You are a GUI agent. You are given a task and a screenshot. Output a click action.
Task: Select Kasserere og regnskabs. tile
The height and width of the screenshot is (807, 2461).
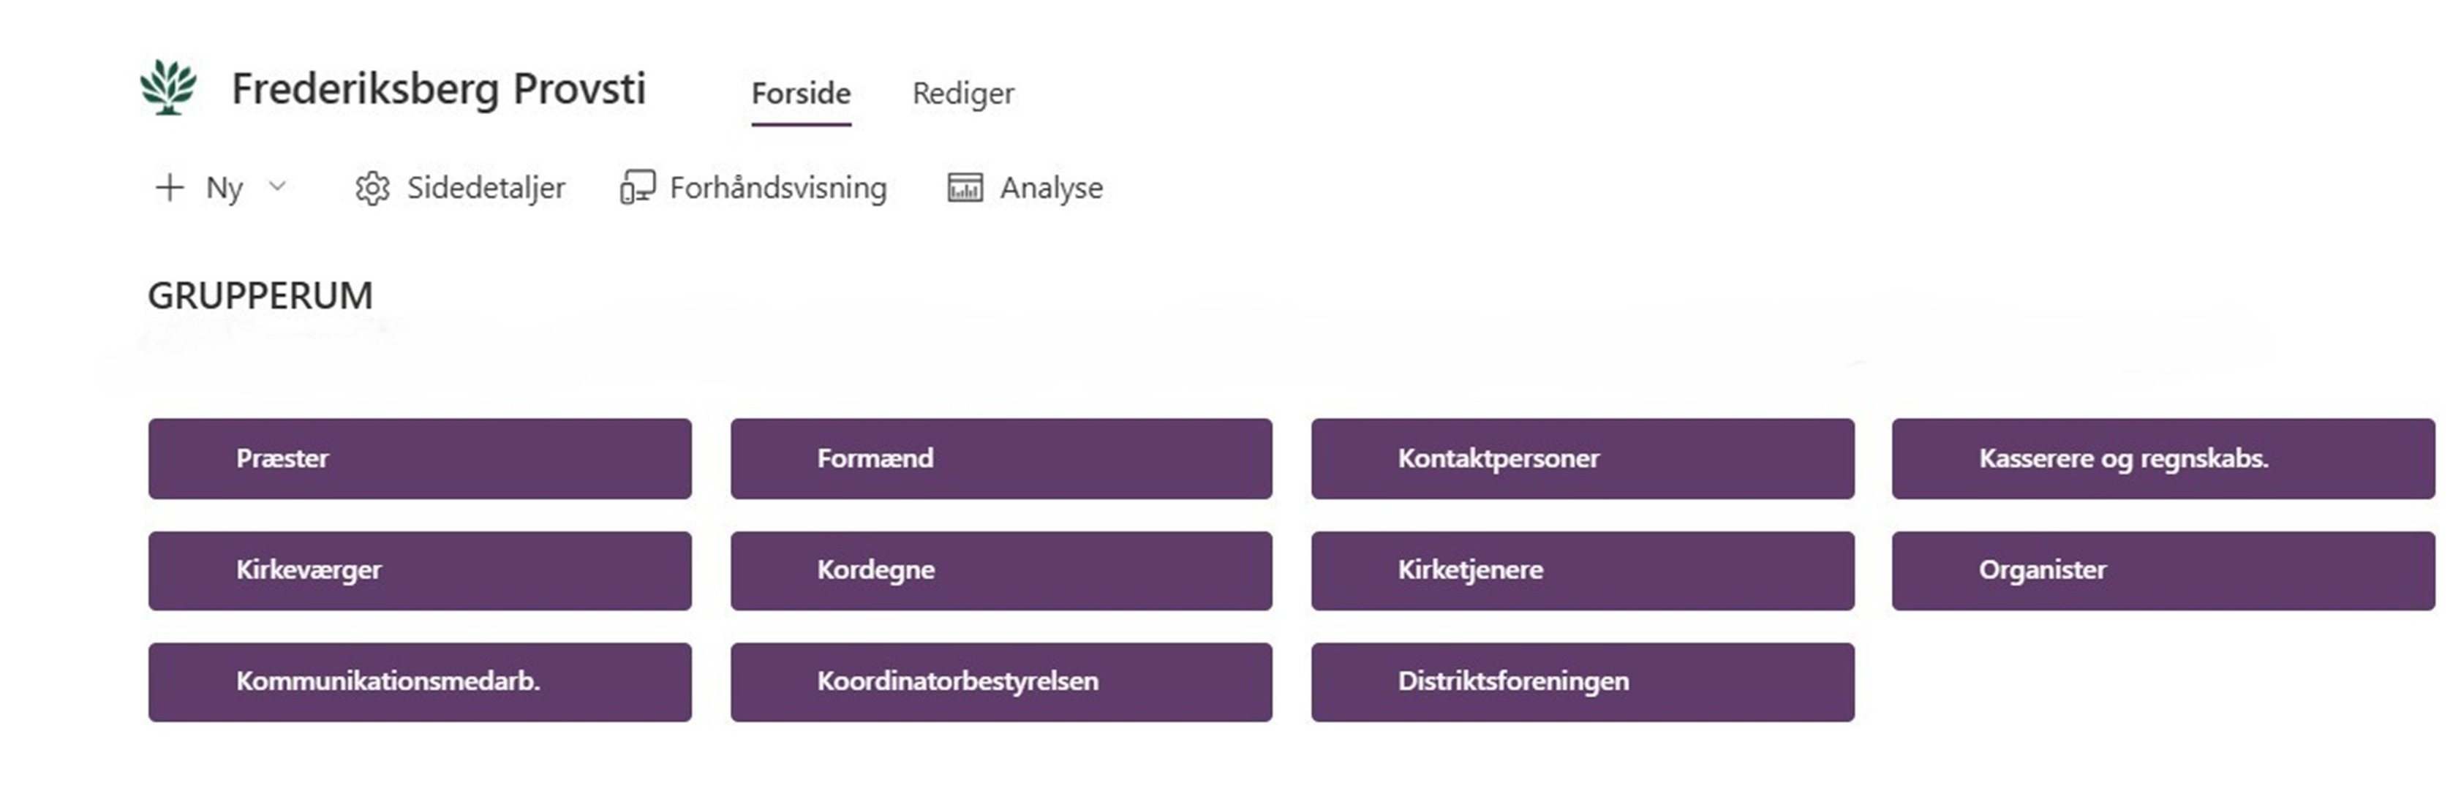2163,458
